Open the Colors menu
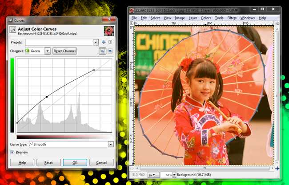Screen dimensions: 289x185 (x=206, y=18)
